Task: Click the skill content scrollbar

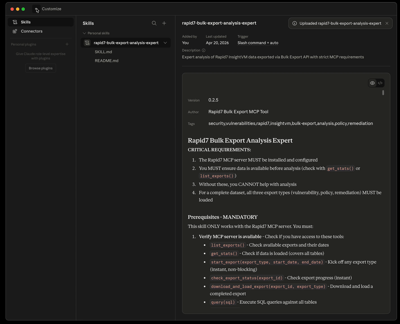Action: pyautogui.click(x=383, y=92)
